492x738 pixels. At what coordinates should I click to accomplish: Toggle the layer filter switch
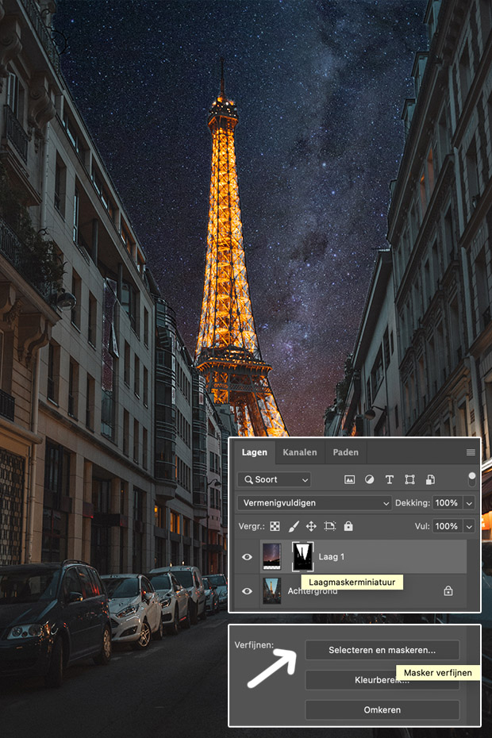pos(472,479)
